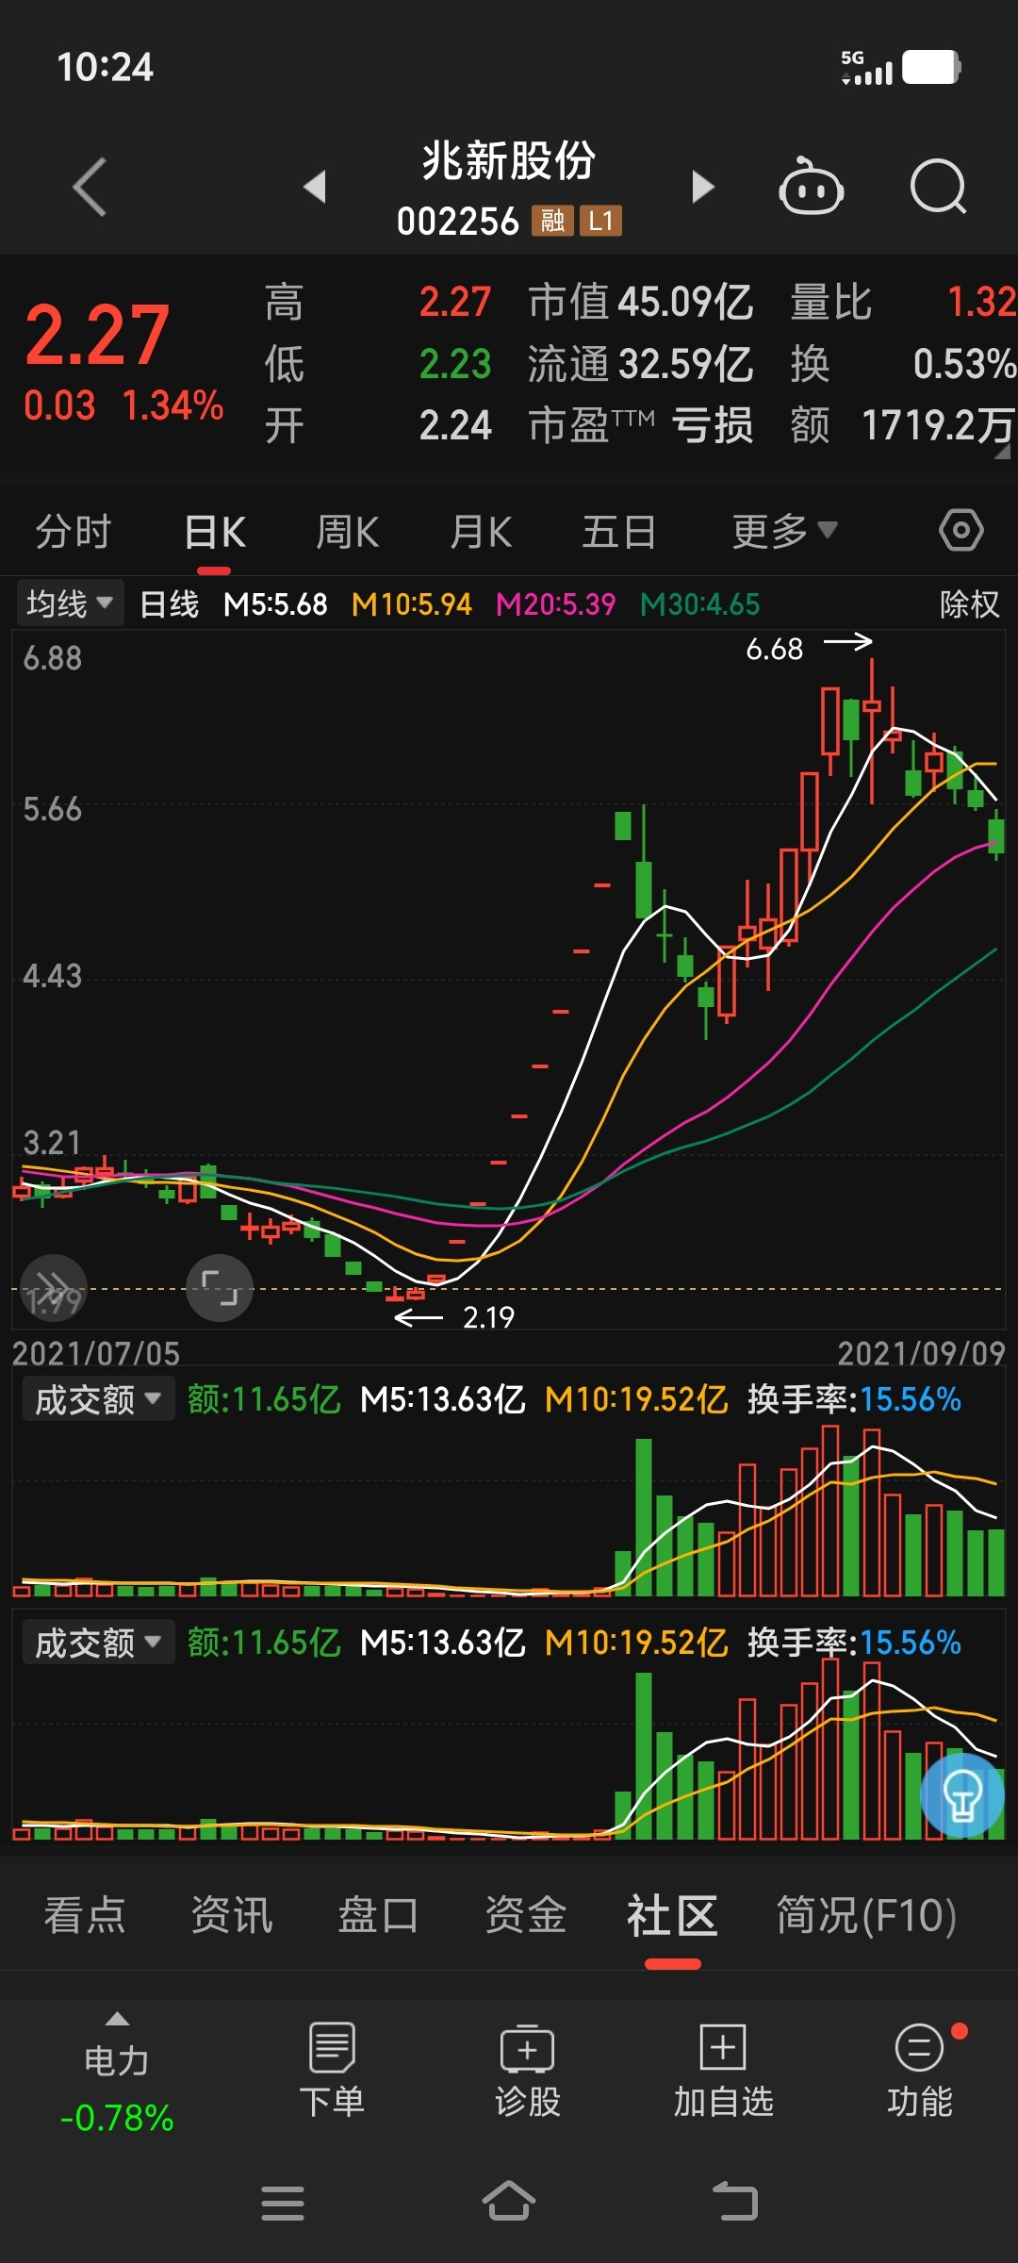Tap the floating lightbulb icon
Screen dimensions: 1018x2263
click(962, 1795)
